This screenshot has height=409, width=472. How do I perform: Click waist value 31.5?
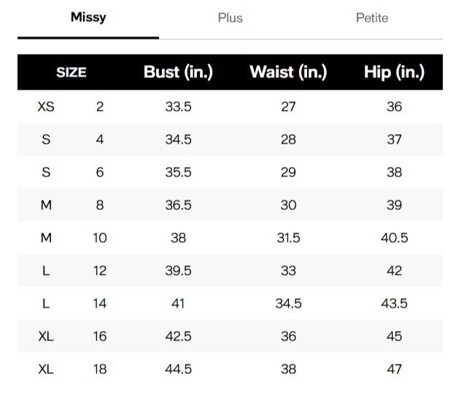288,238
